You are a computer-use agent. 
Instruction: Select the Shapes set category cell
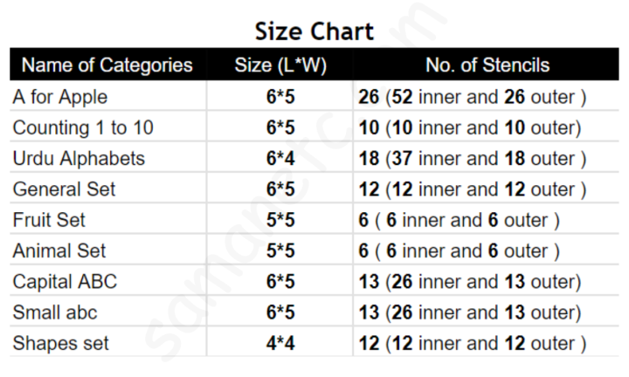pyautogui.click(x=60, y=343)
